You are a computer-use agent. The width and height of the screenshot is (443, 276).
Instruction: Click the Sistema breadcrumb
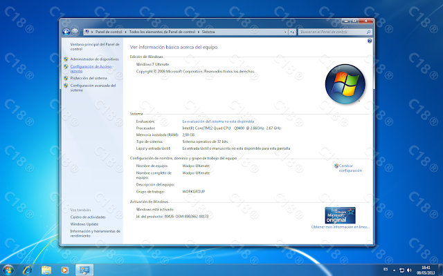pos(208,32)
